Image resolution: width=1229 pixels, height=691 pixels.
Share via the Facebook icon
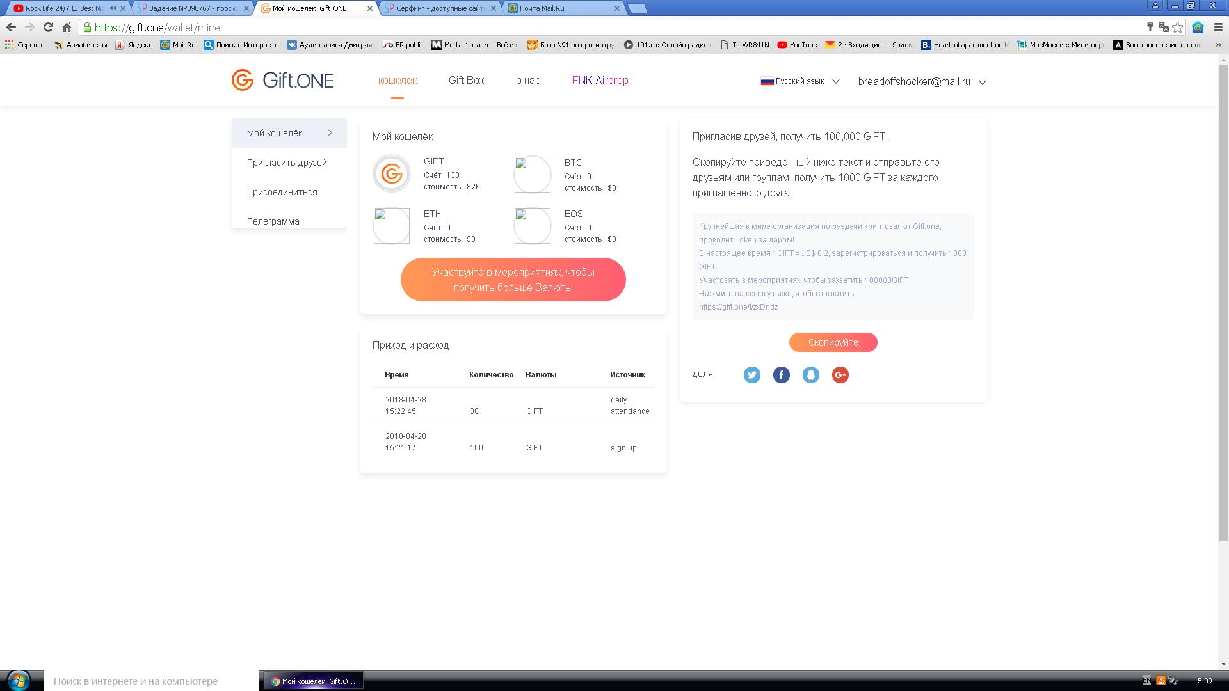tap(781, 375)
